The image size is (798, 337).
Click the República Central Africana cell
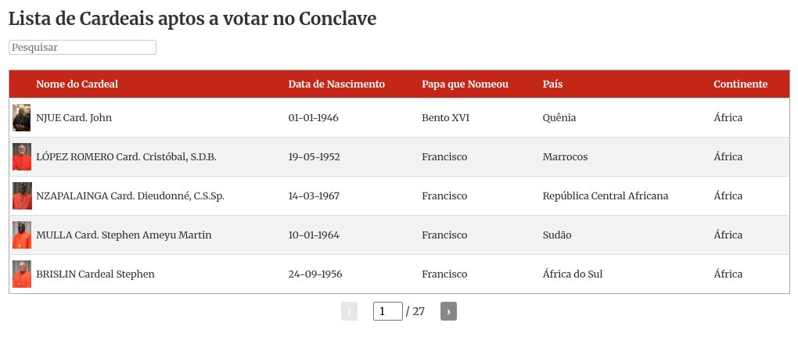coord(605,196)
